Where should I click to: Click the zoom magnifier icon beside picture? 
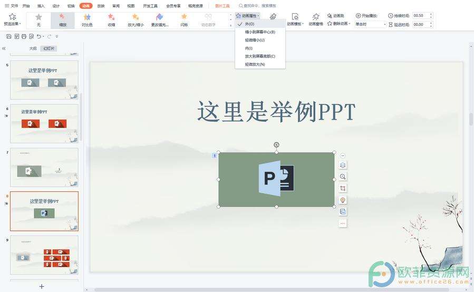tap(343, 177)
